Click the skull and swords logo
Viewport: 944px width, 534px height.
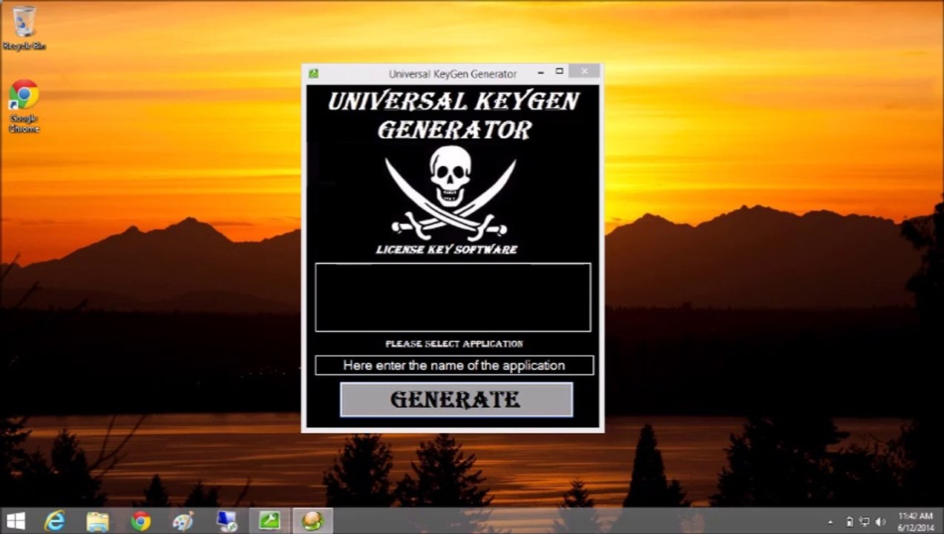click(450, 191)
